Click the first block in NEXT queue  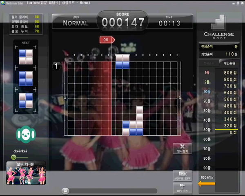25,57
